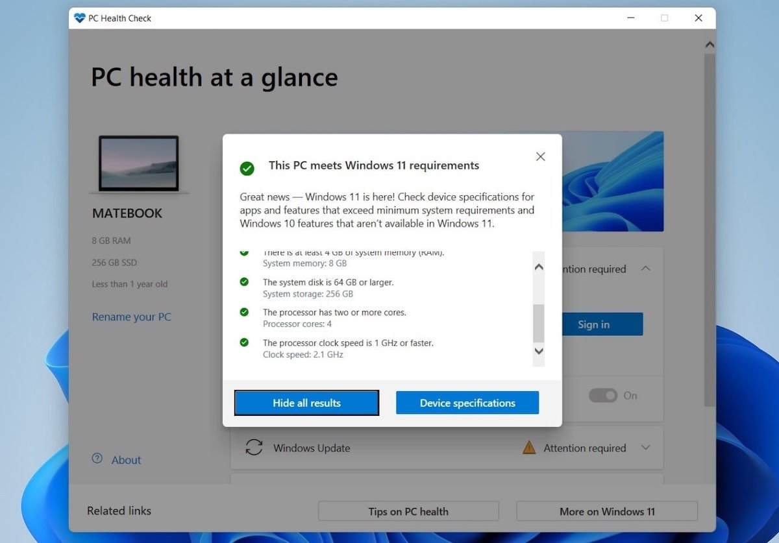Open the About link
The image size is (779, 543).
tap(126, 460)
